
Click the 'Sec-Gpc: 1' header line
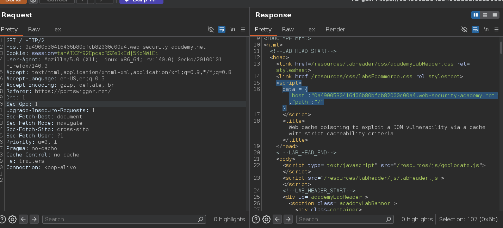(22, 104)
